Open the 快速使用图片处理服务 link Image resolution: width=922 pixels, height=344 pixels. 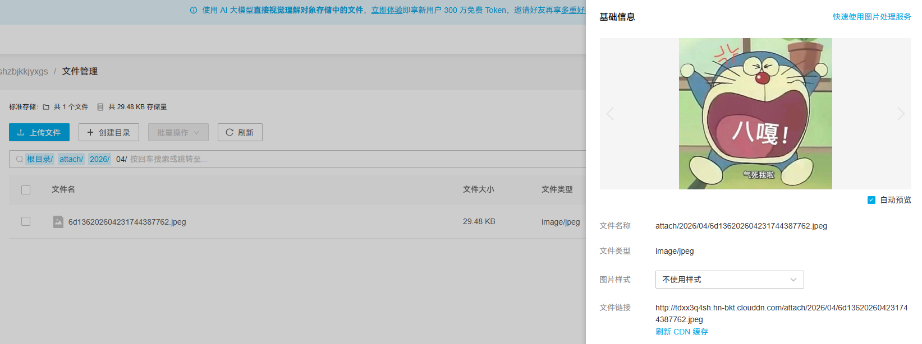coord(872,17)
